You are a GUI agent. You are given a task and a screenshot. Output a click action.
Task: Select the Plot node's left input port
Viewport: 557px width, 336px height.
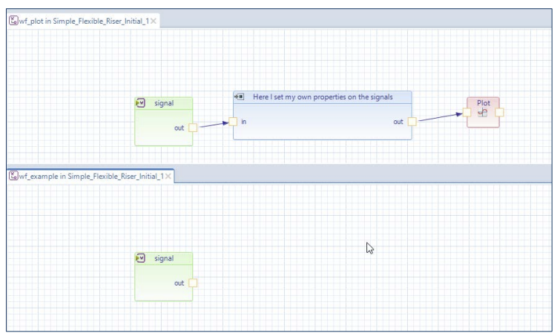pos(467,113)
